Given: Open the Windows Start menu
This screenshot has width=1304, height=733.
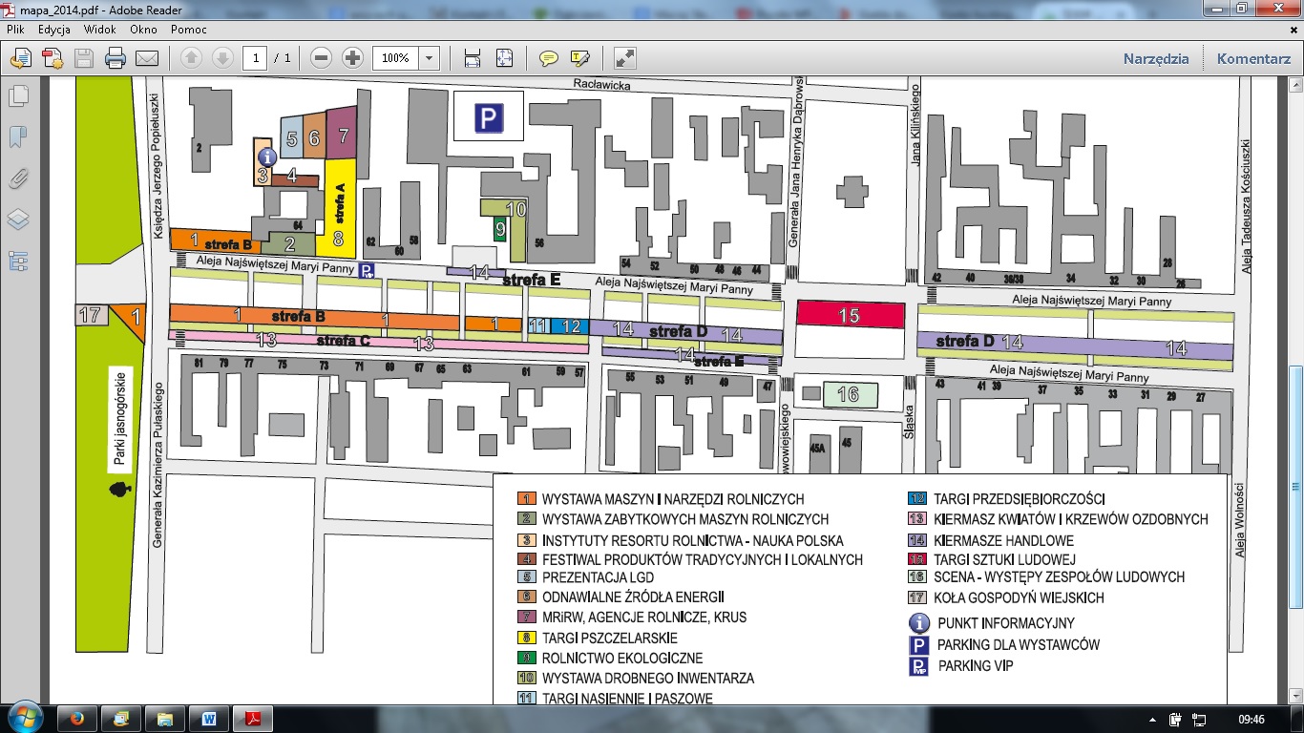Looking at the screenshot, I should click(23, 718).
